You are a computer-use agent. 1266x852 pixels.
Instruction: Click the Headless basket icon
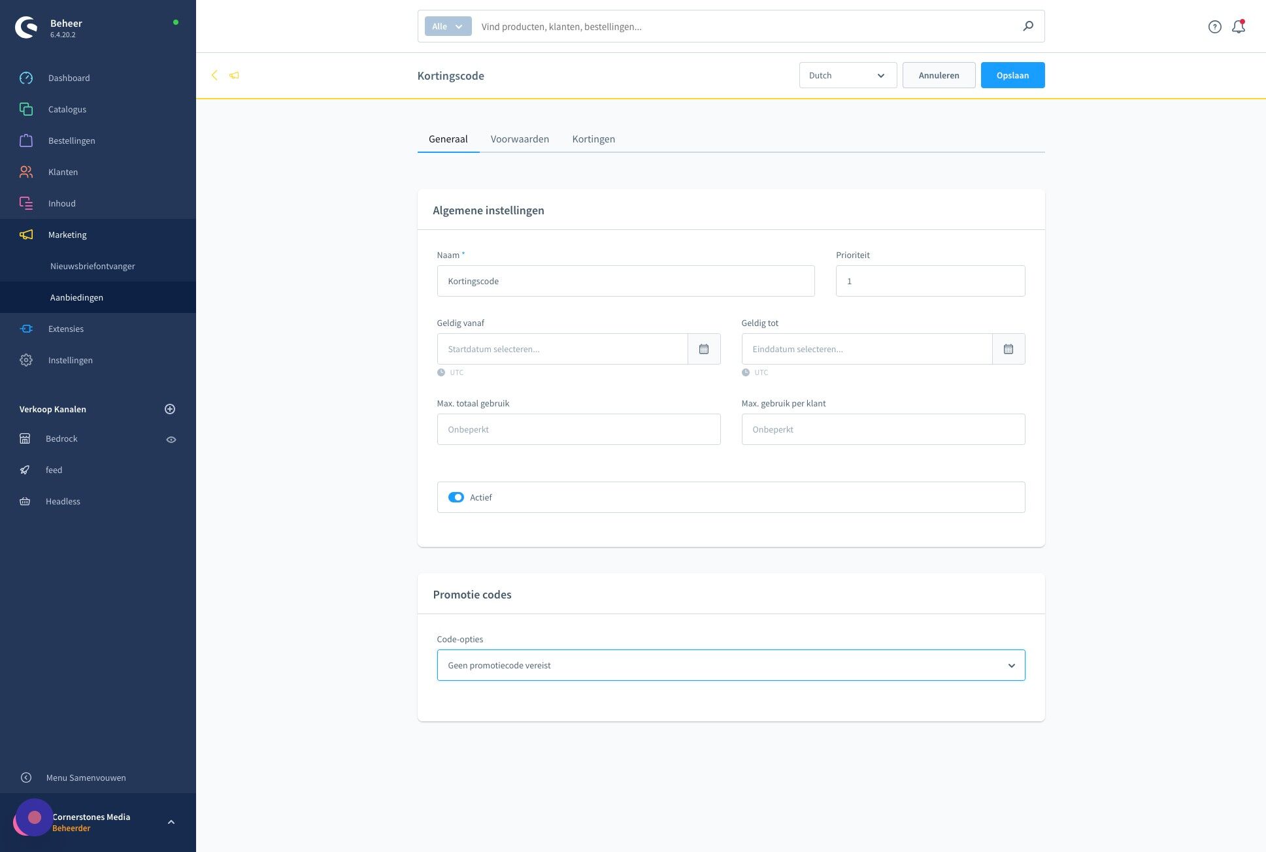coord(25,501)
